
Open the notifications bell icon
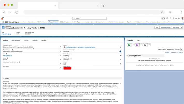[179, 18]
